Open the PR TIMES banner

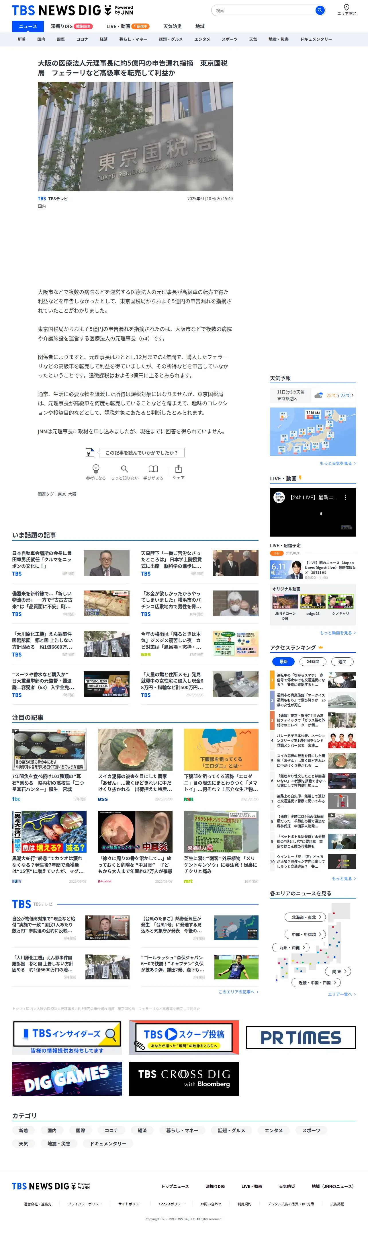pos(301,1038)
